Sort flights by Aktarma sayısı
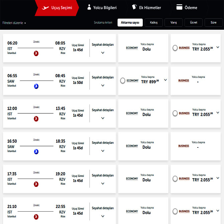Viewport: 224px width, 224px height. 130,23
